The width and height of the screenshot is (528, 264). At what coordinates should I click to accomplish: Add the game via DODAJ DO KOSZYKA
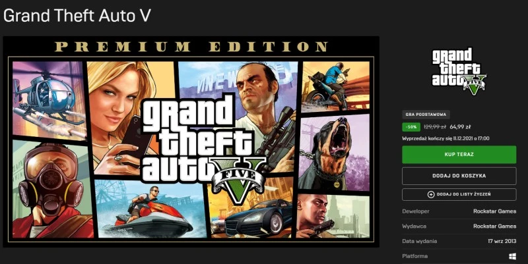(x=459, y=176)
